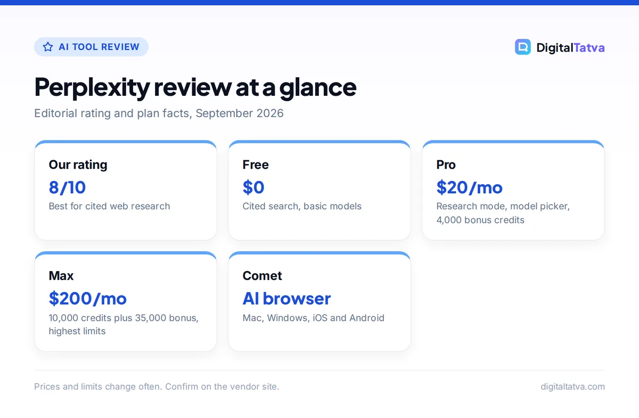Click the '$20/mo' price value

(x=469, y=187)
